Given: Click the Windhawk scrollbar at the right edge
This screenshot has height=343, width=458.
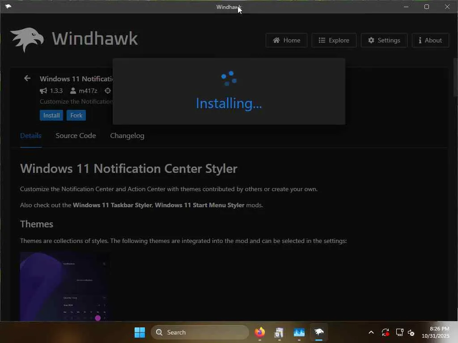Looking at the screenshot, I should point(455,77).
